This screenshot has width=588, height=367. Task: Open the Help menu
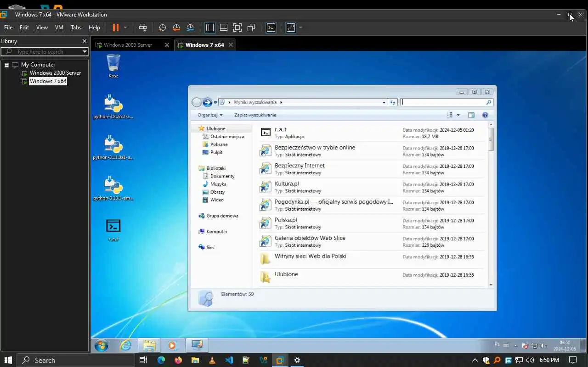point(94,28)
